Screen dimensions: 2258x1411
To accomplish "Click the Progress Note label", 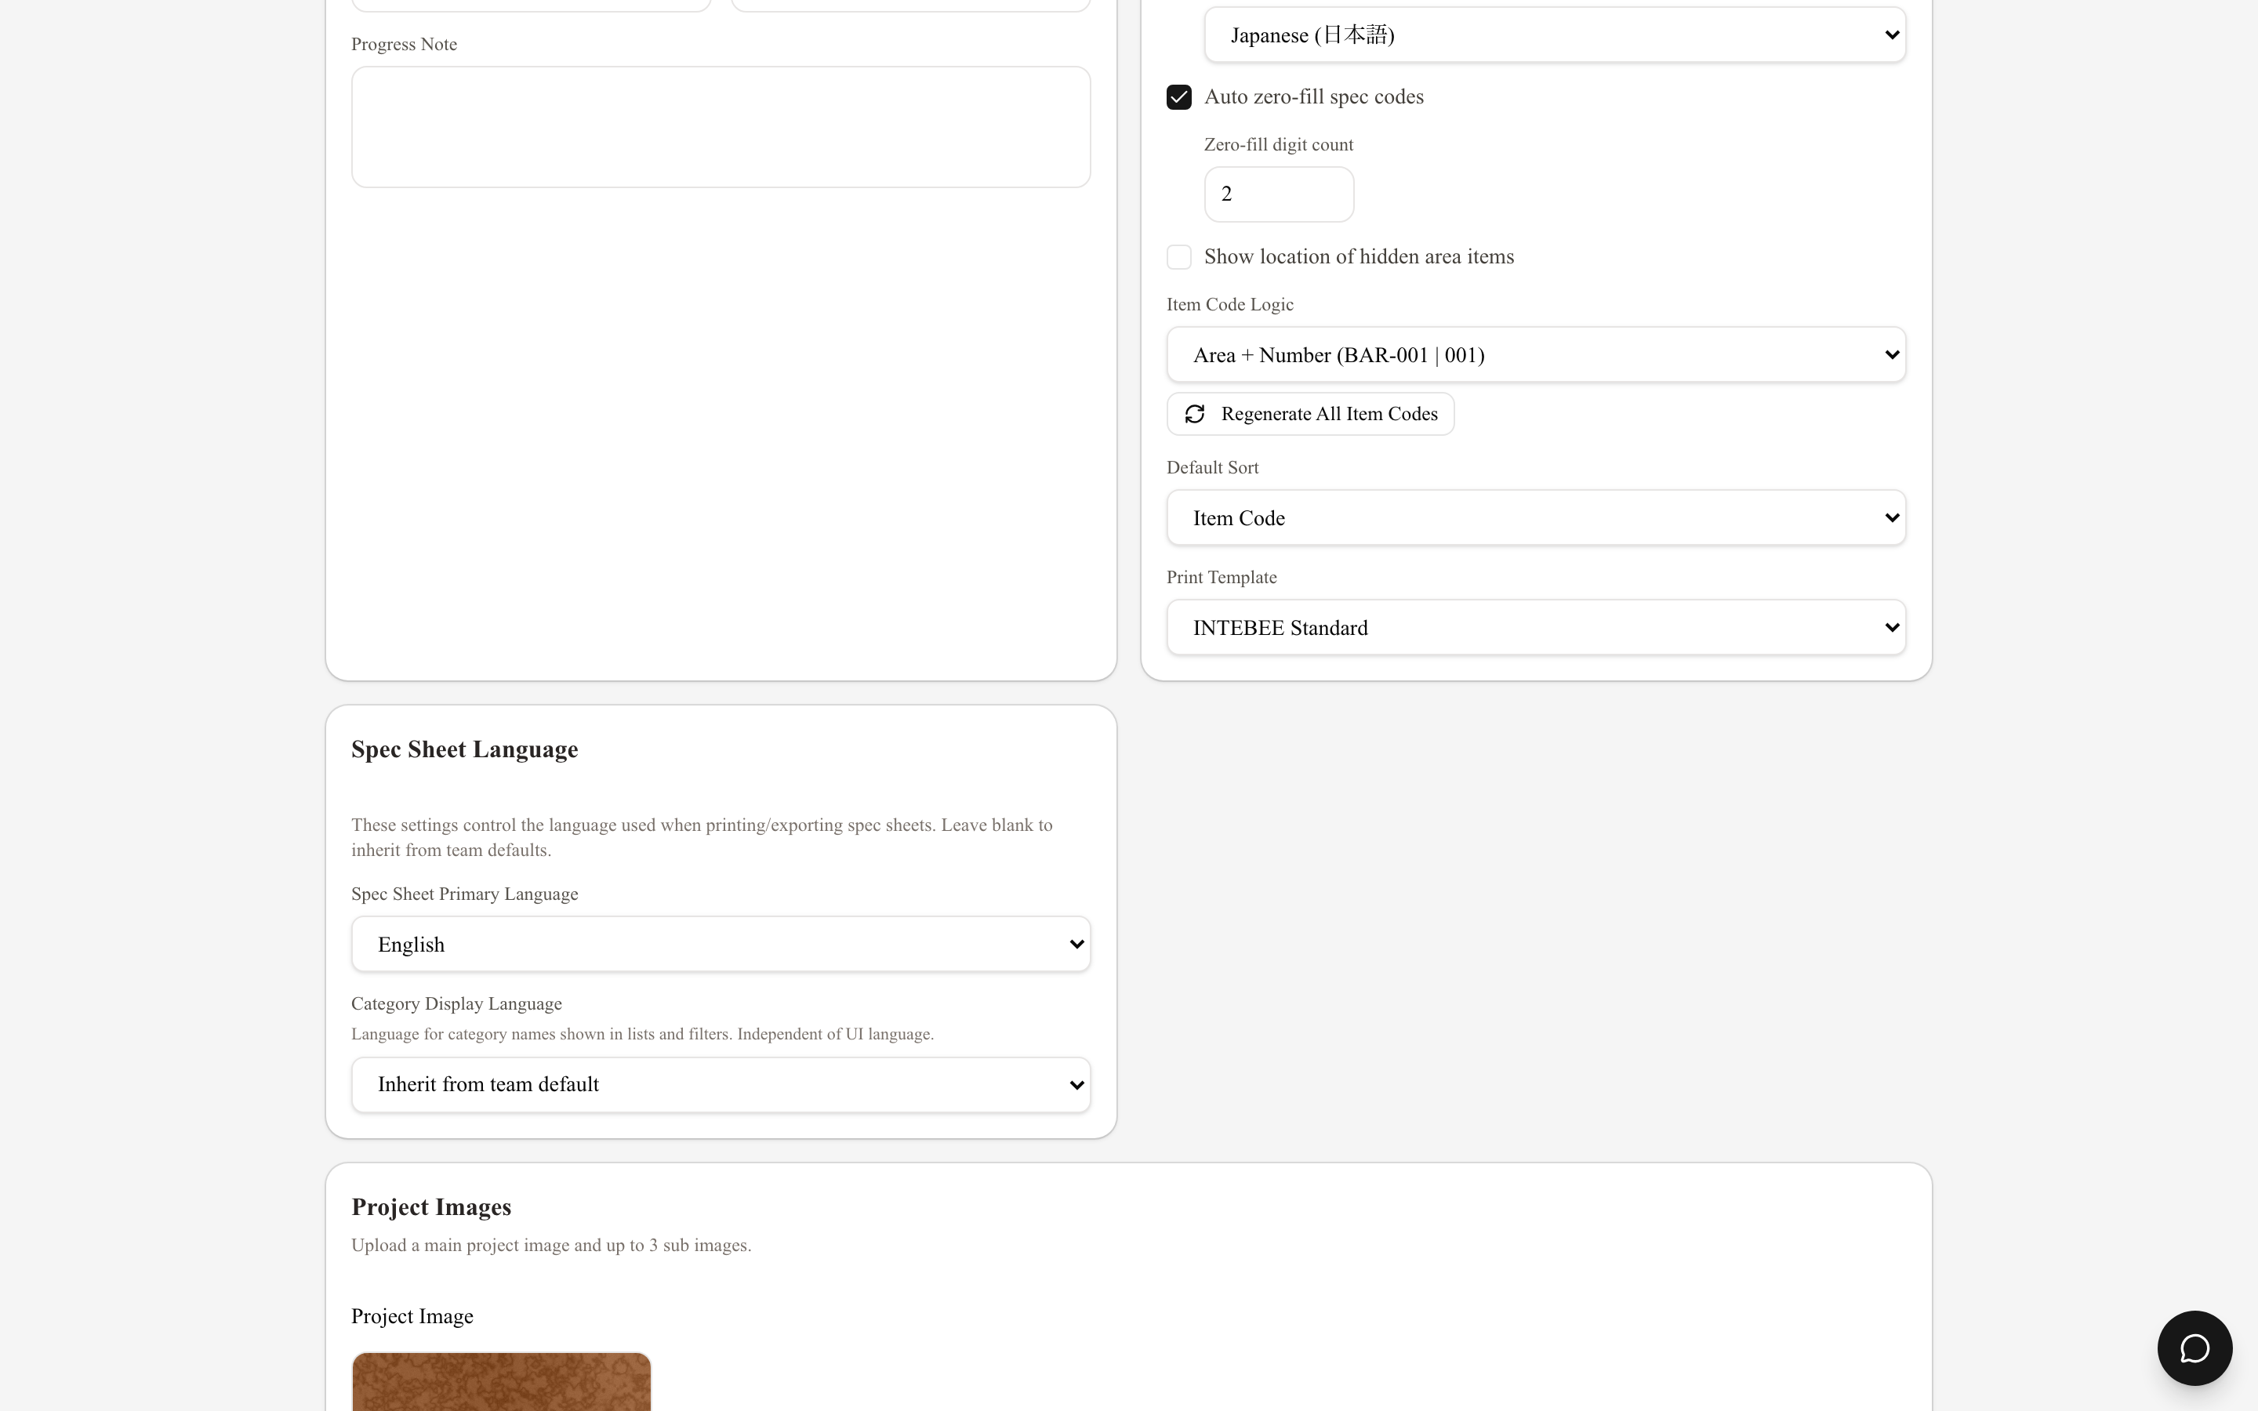I will [404, 44].
